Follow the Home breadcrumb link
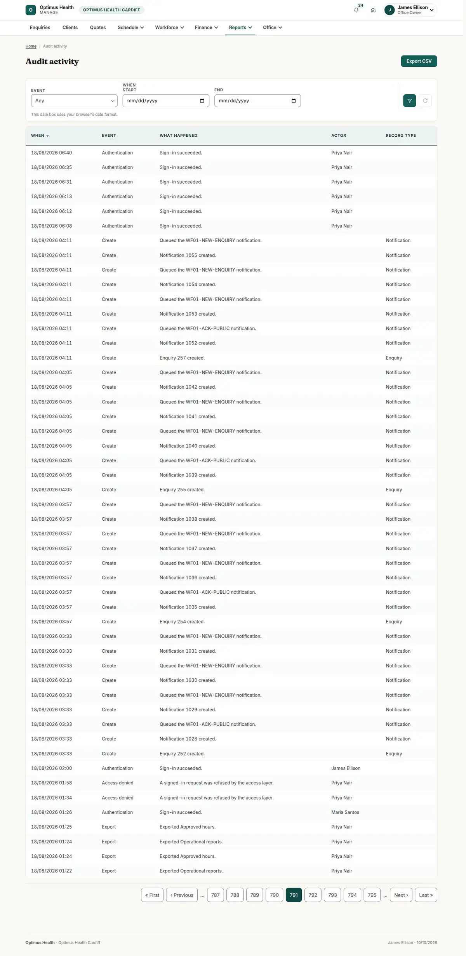This screenshot has width=466, height=956. [x=31, y=46]
